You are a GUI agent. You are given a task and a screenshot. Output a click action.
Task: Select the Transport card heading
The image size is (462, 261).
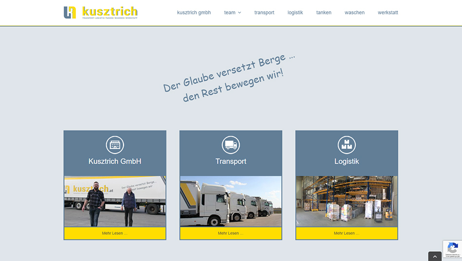(x=231, y=161)
